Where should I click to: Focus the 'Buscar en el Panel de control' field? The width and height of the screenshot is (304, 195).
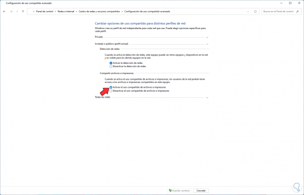pyautogui.click(x=281, y=12)
